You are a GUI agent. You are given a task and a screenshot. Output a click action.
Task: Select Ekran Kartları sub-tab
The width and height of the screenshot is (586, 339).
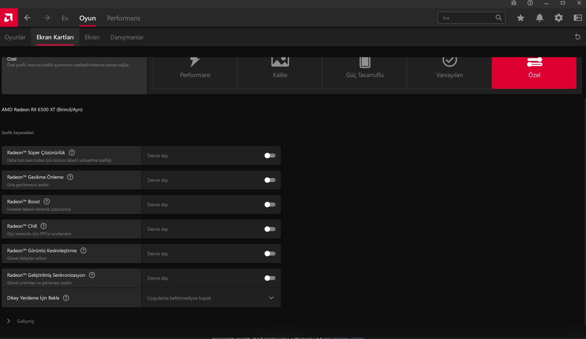(x=55, y=37)
